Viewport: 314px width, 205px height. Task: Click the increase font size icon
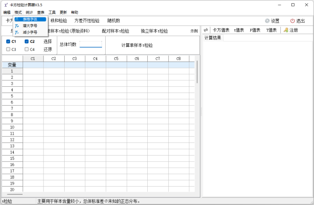(17, 26)
